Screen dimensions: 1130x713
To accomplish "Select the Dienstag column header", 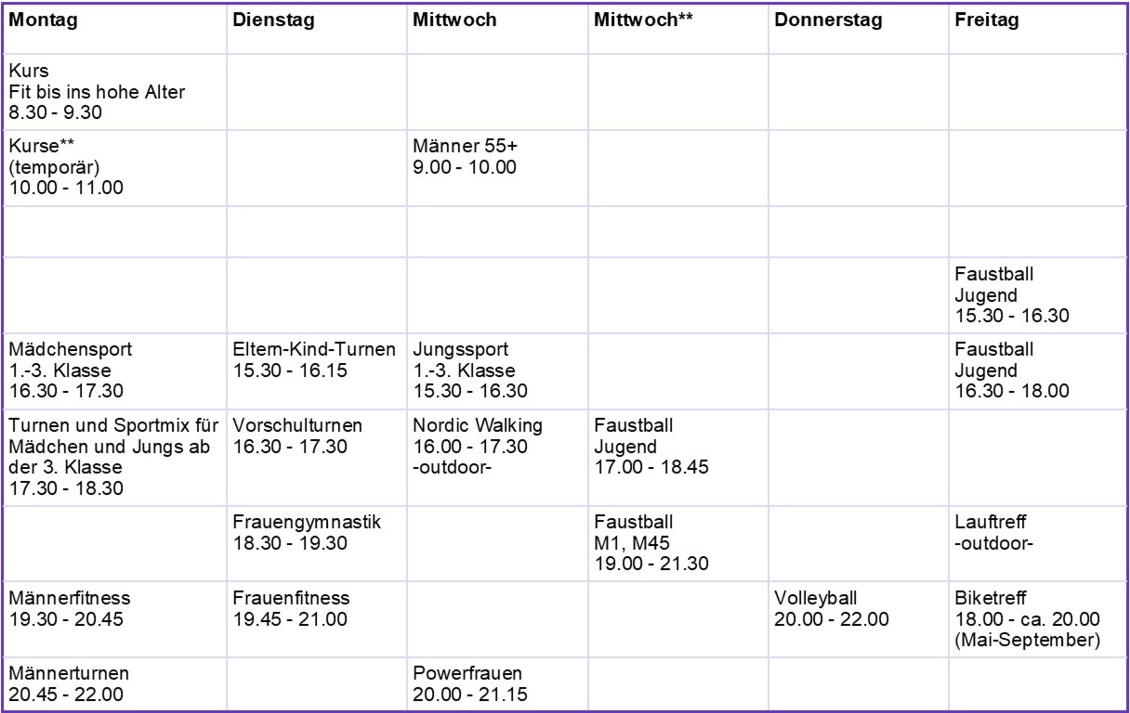I will point(316,29).
